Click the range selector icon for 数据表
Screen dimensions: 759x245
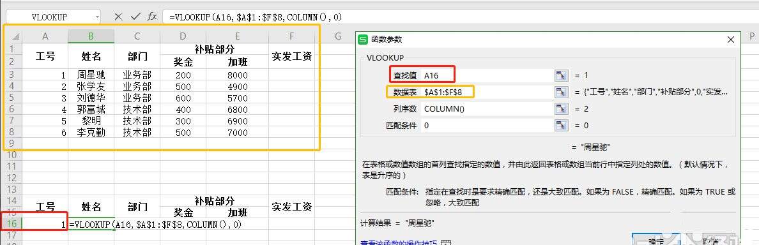coord(560,93)
